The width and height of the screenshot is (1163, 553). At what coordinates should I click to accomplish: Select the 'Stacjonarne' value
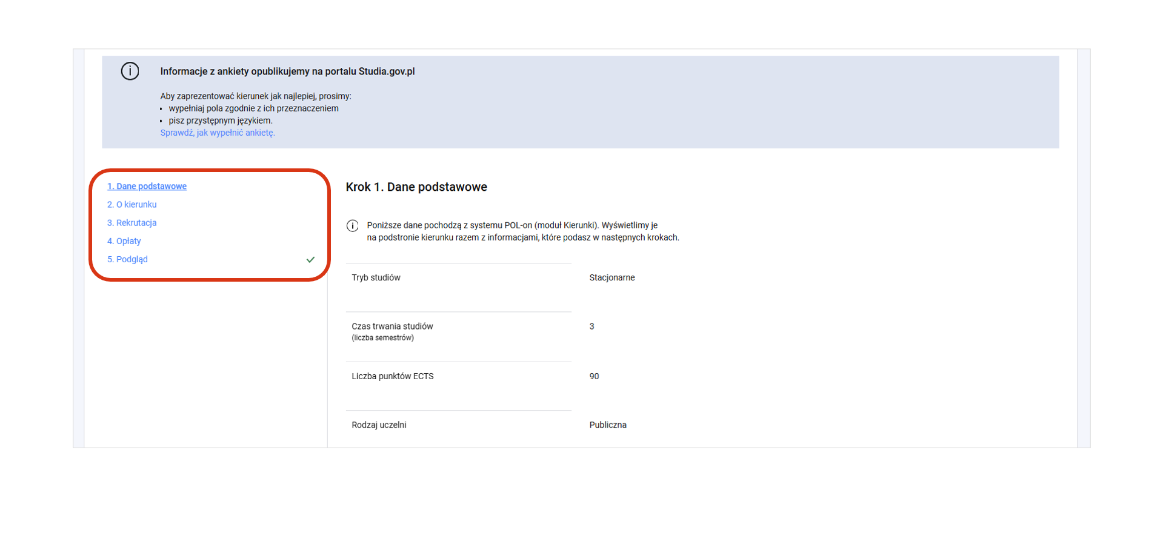pos(611,277)
